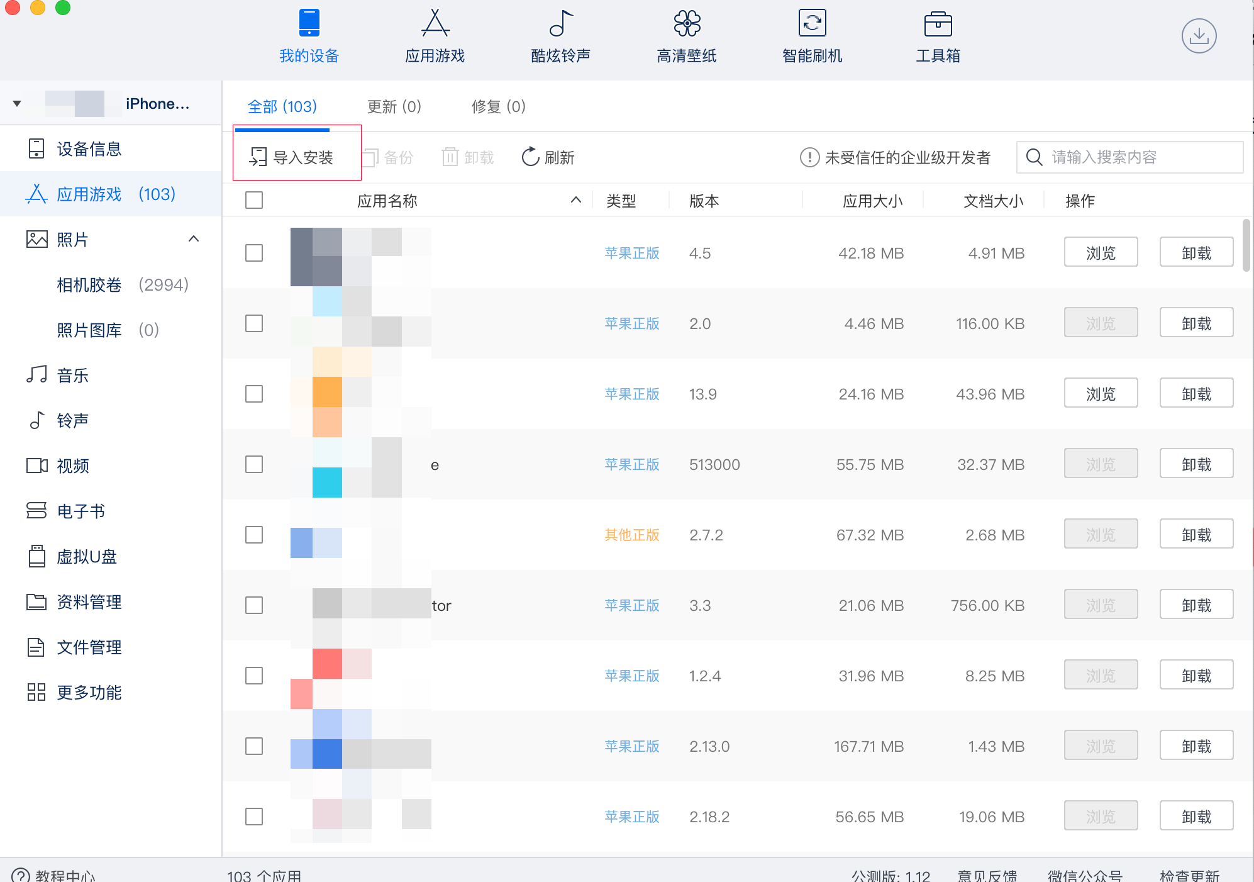Open the 应用游戏 top toolbar icon

tap(435, 23)
